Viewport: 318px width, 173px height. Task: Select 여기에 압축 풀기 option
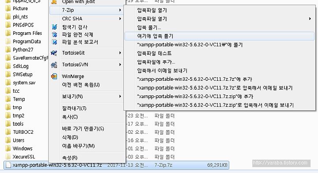[x=220, y=36]
